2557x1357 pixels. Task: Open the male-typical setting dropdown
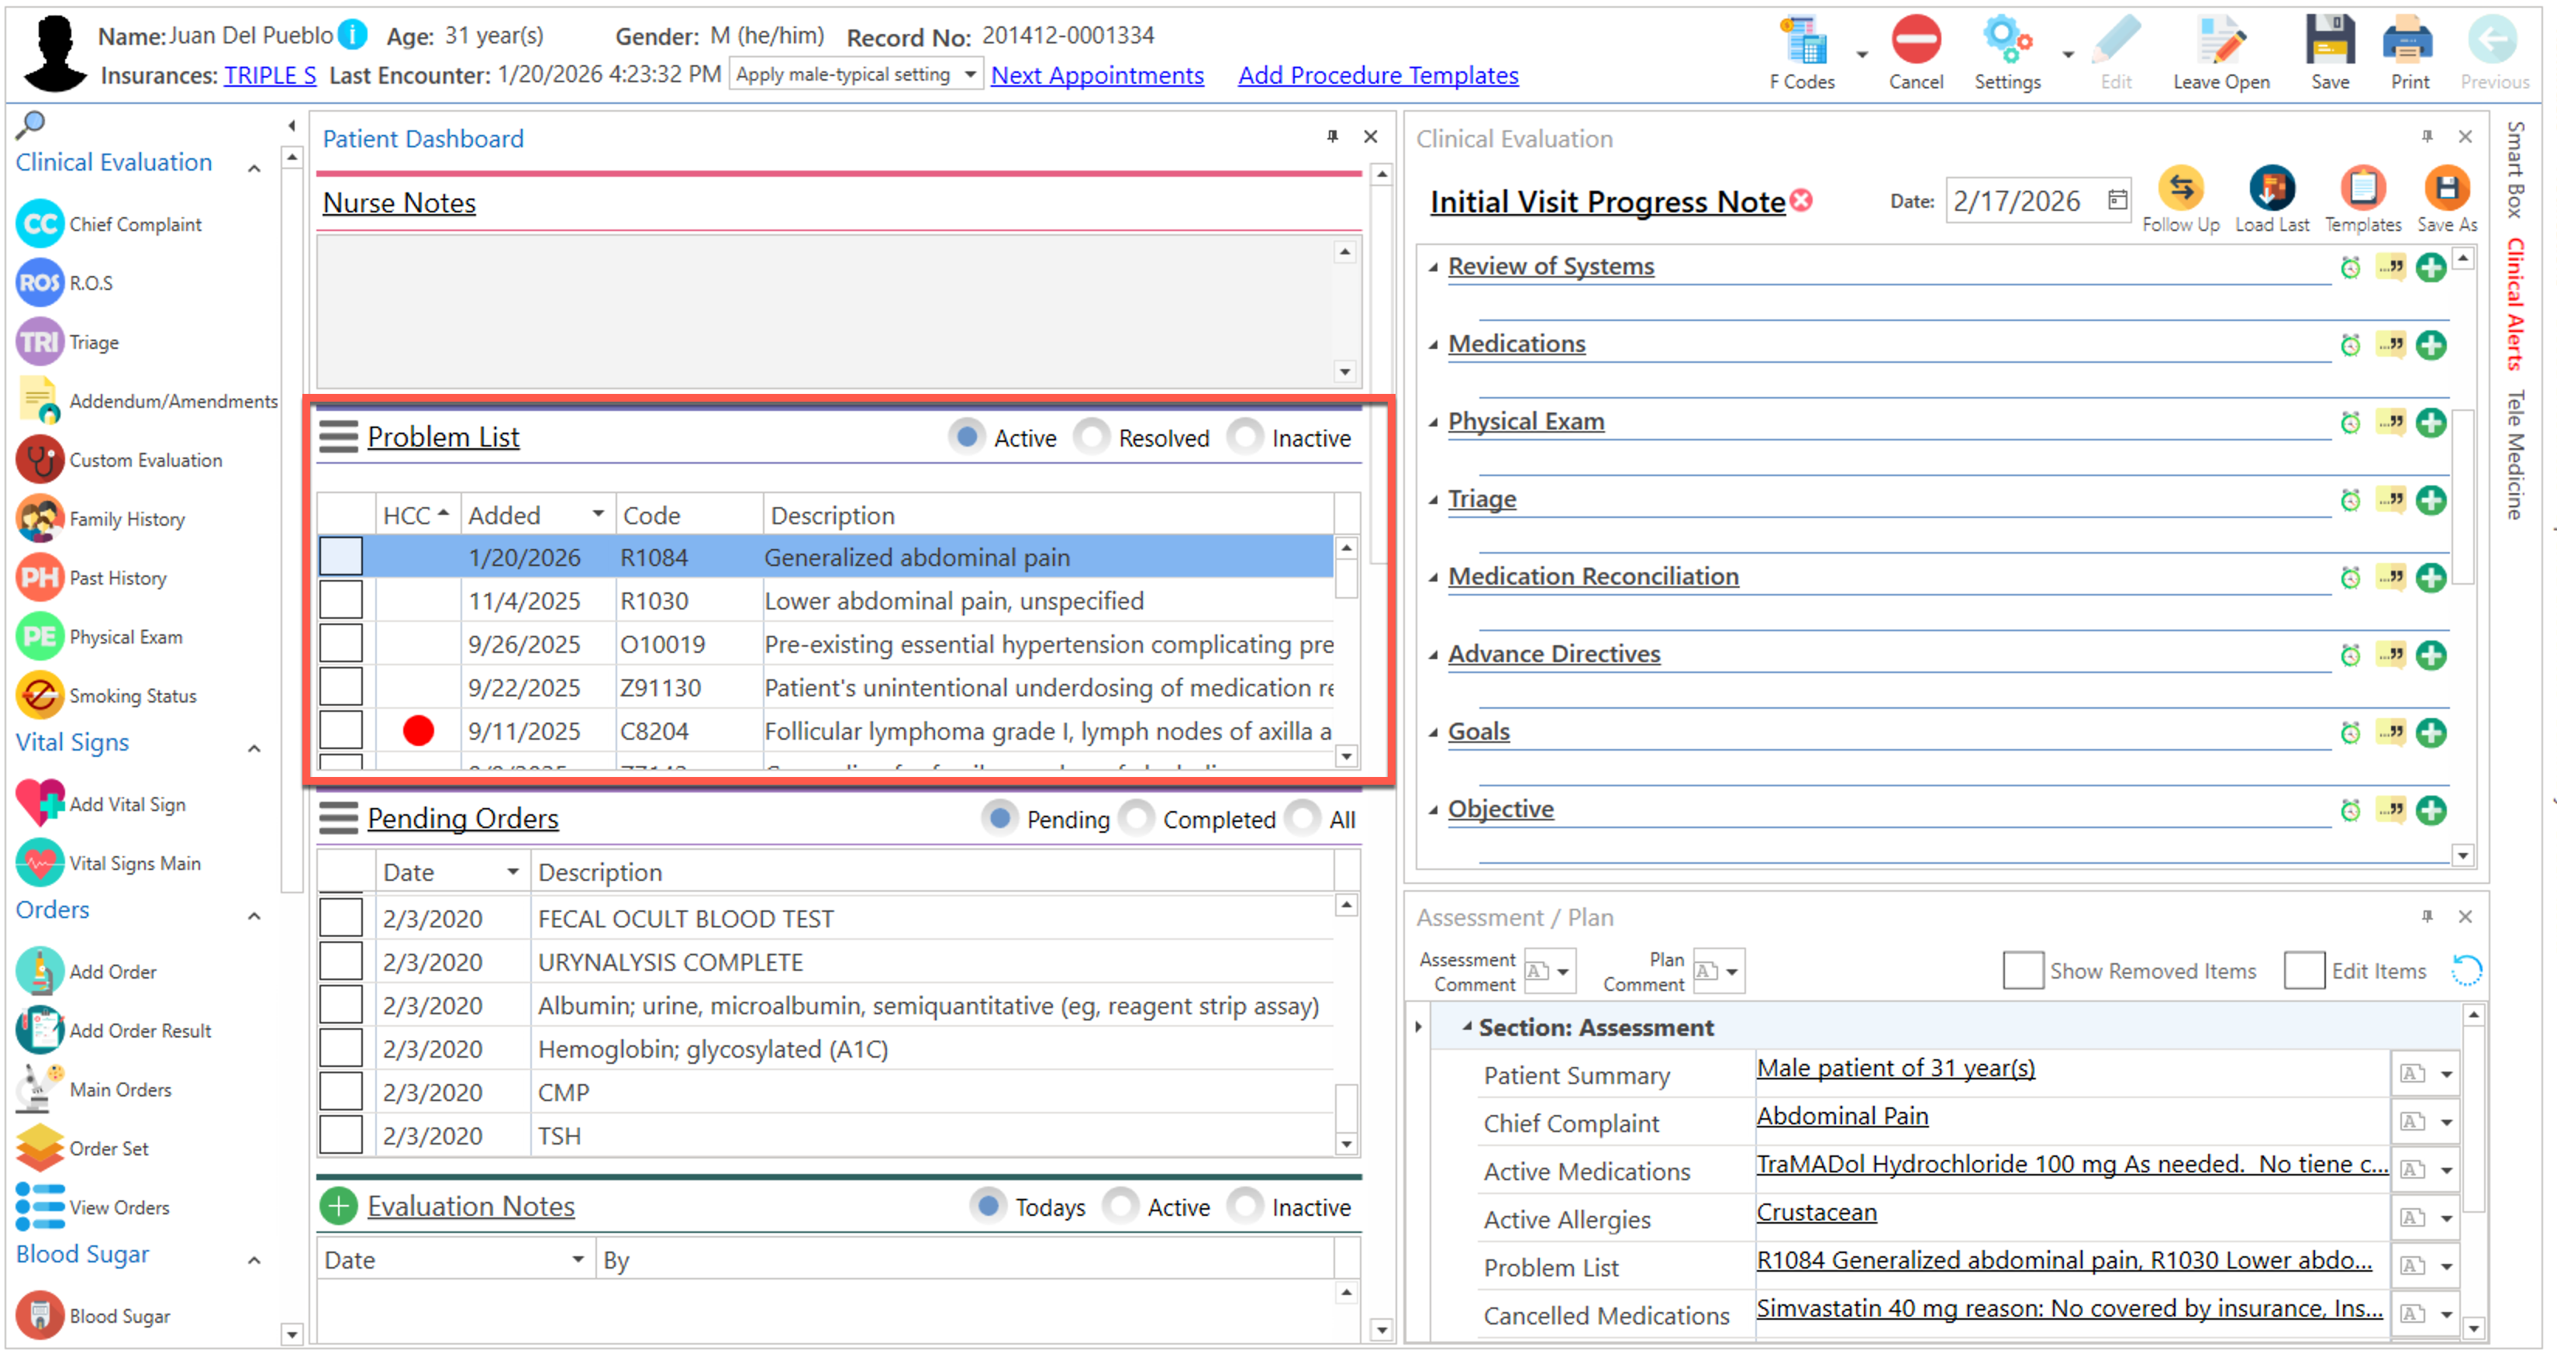(x=969, y=75)
